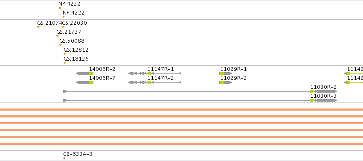Screen dimensions: 363x161
Task: Open the 11147R-1 transcript label
Action: click(x=161, y=69)
